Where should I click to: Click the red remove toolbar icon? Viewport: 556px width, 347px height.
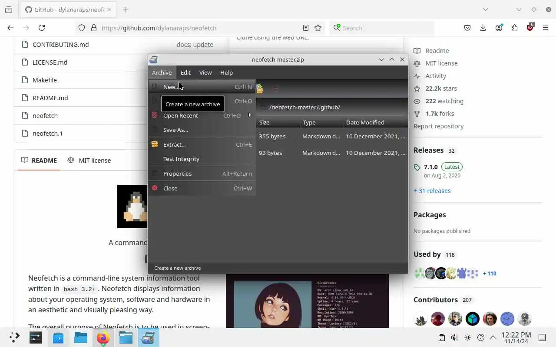coord(276,88)
